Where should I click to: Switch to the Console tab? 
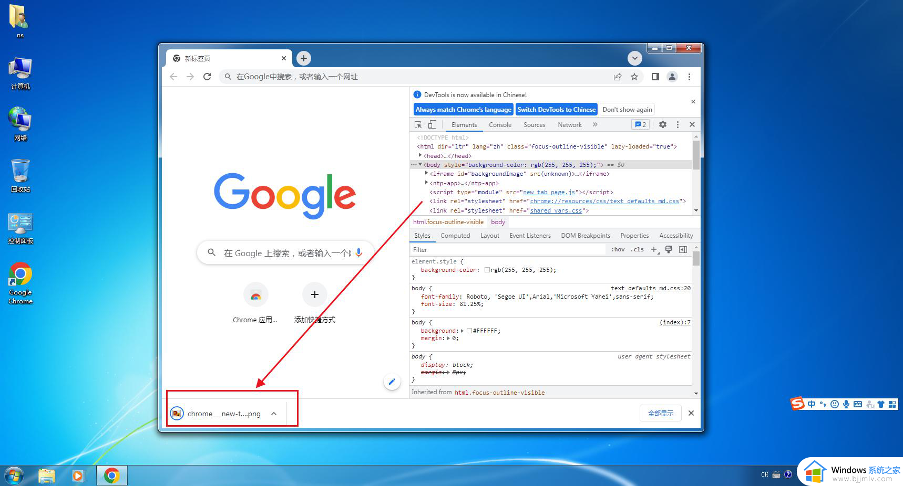pyautogui.click(x=500, y=125)
